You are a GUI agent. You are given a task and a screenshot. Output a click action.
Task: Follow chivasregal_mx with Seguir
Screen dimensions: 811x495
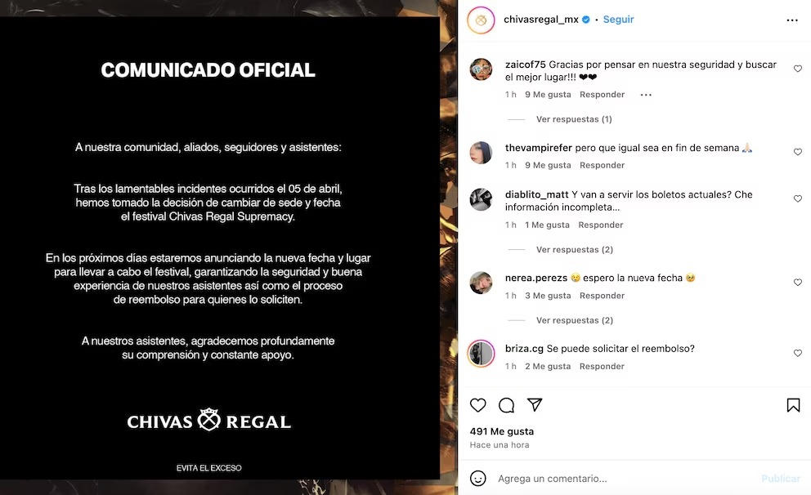[618, 20]
